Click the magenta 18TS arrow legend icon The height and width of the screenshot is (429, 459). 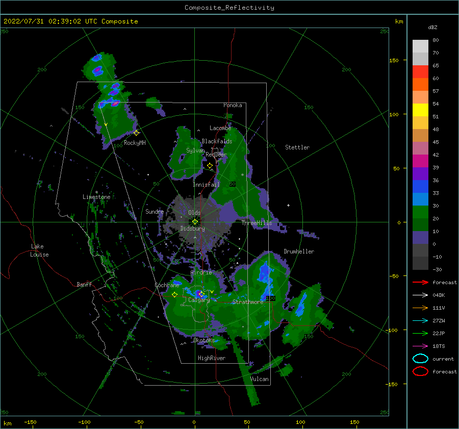click(420, 346)
